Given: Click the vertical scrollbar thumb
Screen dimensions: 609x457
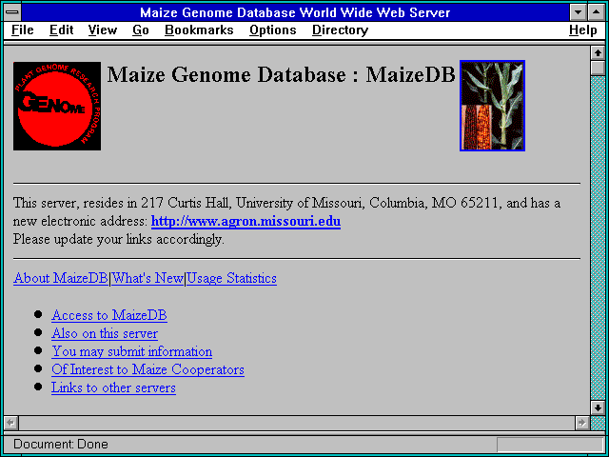Looking at the screenshot, I should (598, 68).
